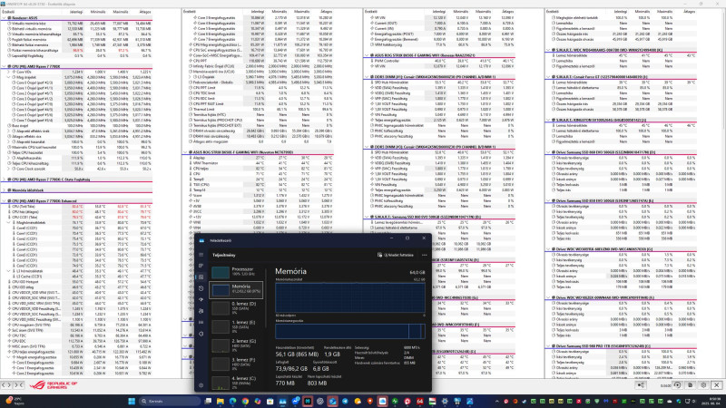Select 1. lemez (E:) in performance list
Viewport: 726px width, 408px height.
point(236,326)
